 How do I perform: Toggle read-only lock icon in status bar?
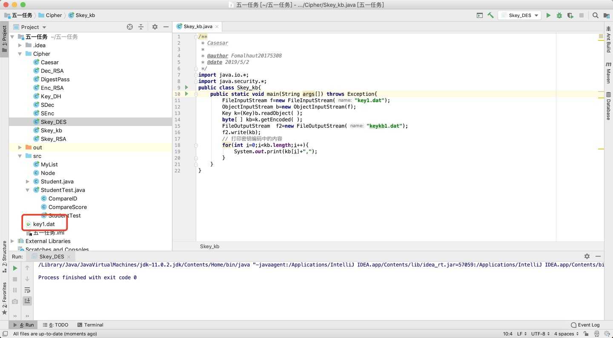587,334
